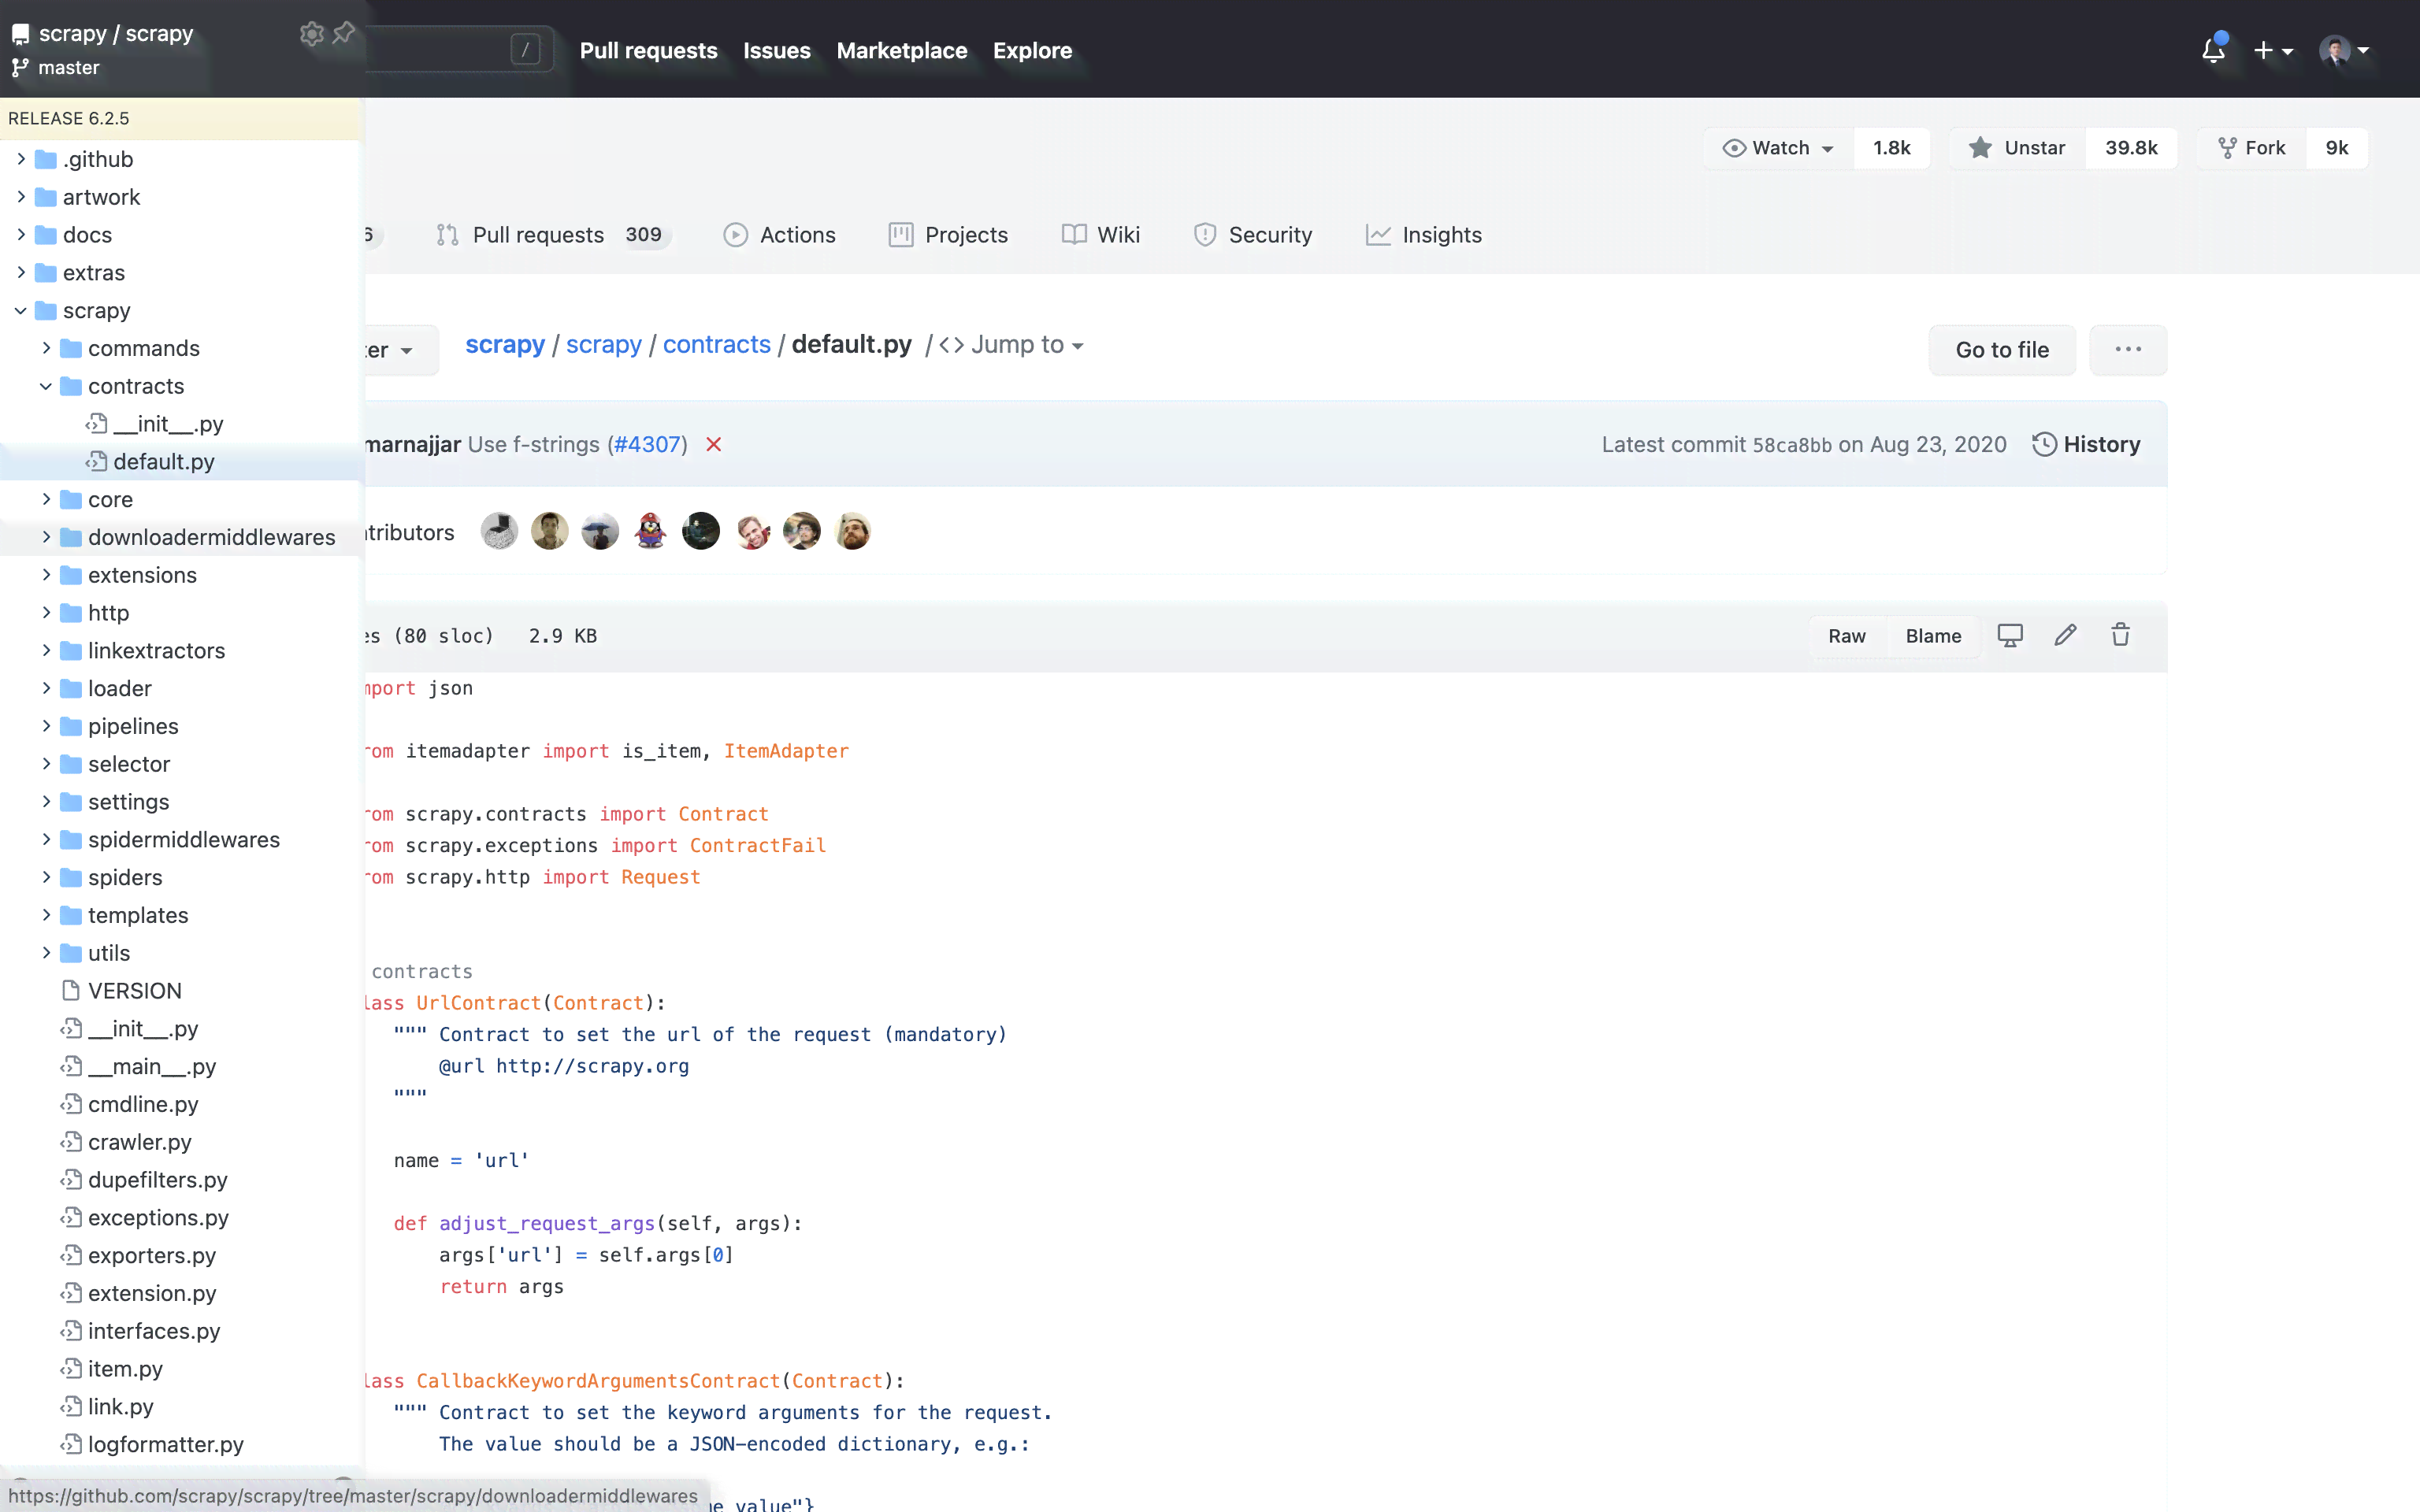Open Explore in top navigation
The height and width of the screenshot is (1512, 2420).
pos(1032,50)
